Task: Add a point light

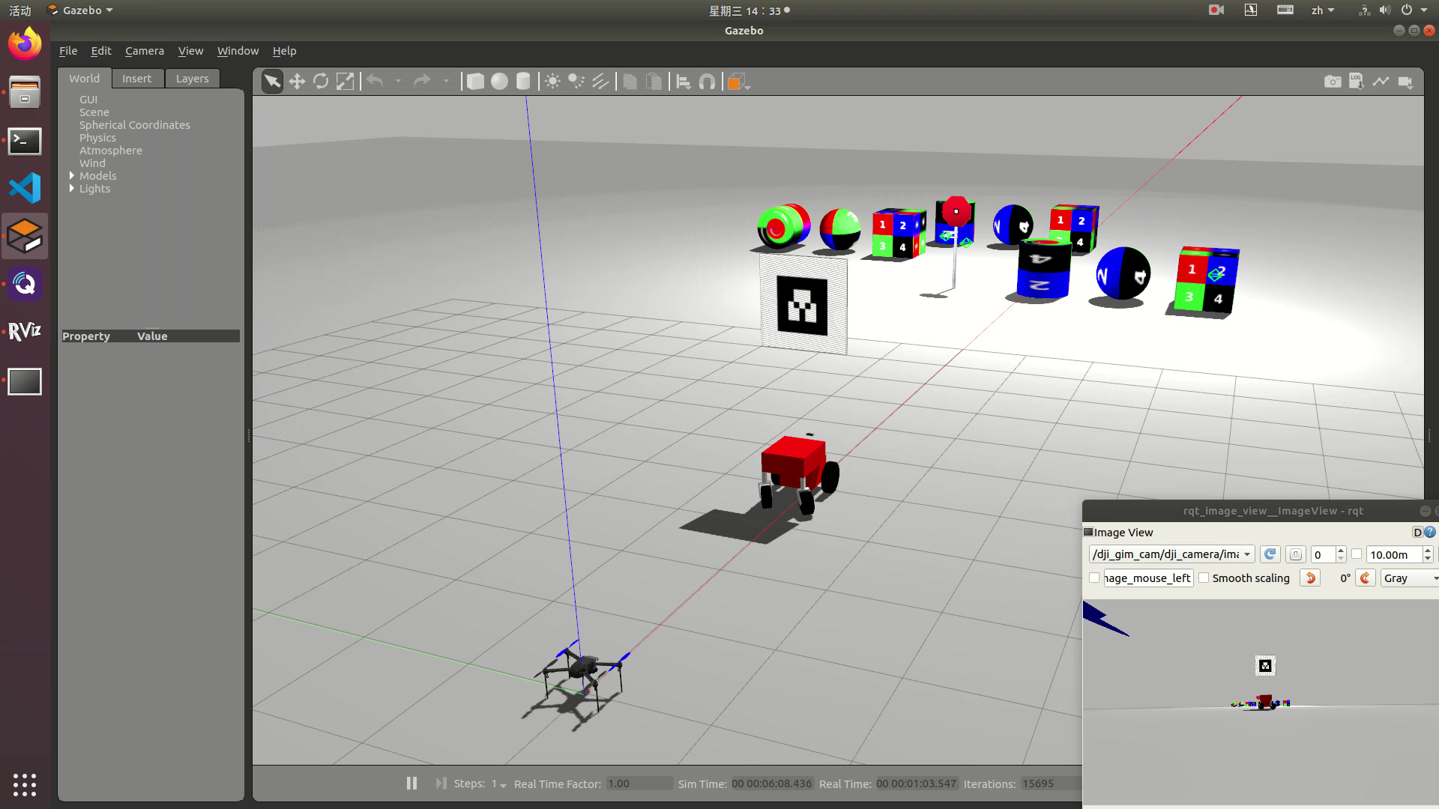Action: [552, 82]
